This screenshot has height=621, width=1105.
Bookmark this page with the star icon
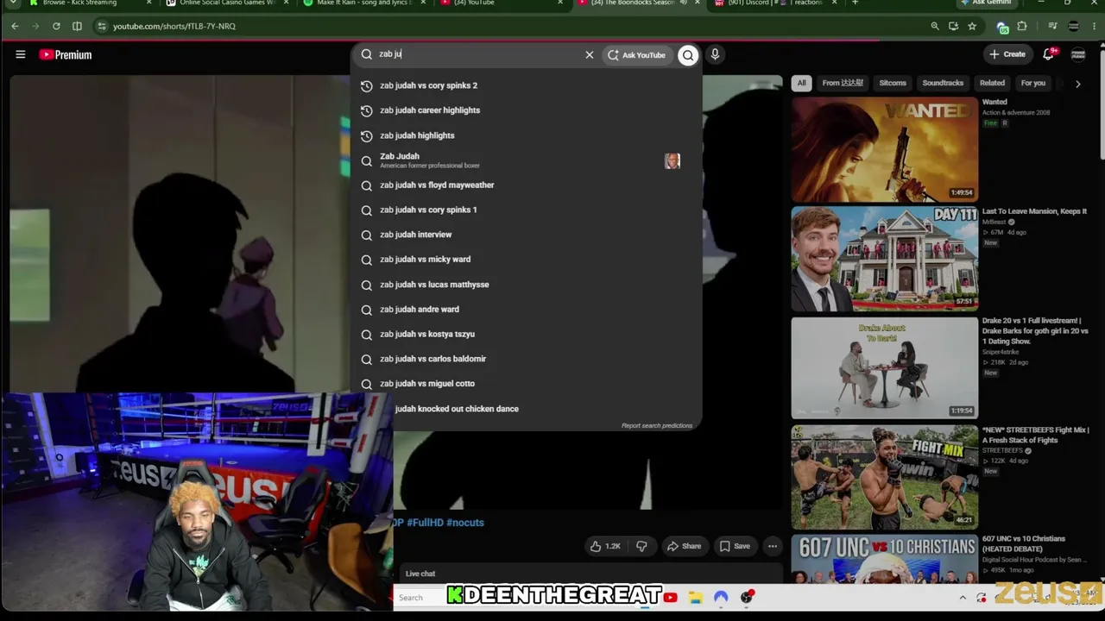click(x=972, y=26)
